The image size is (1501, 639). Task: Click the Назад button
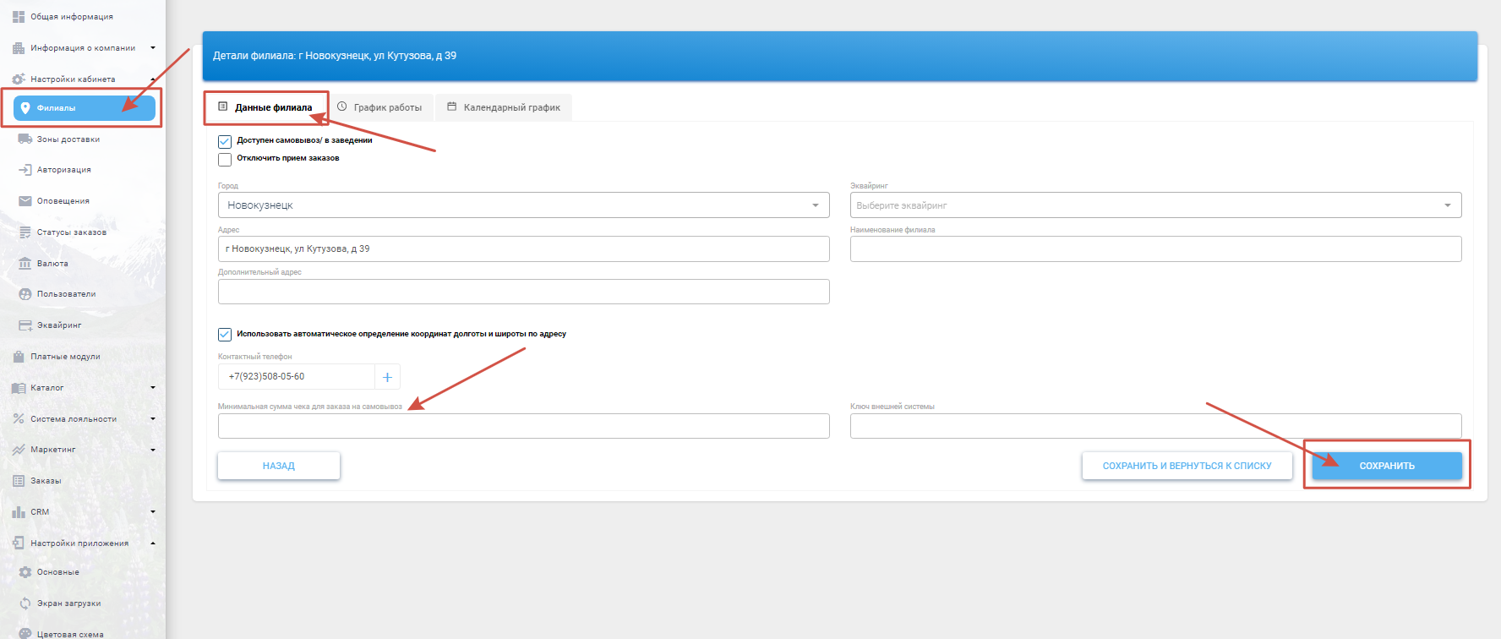(x=279, y=466)
